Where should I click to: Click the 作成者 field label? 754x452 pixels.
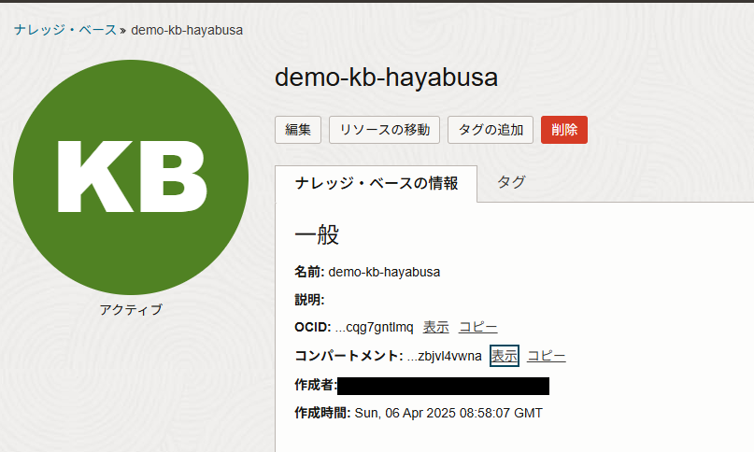316,385
